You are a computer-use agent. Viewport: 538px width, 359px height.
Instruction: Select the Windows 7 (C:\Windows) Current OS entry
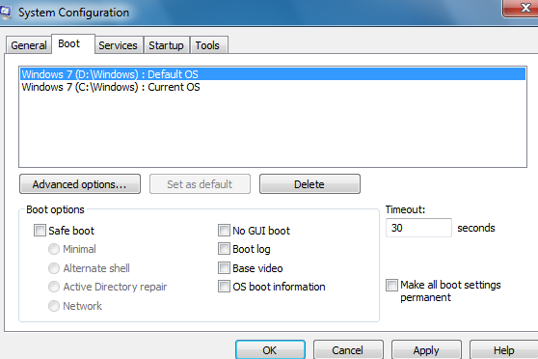point(273,87)
